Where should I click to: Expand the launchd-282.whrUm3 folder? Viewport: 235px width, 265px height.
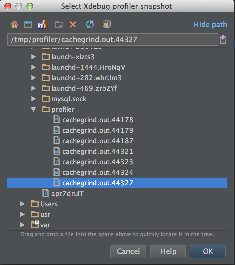[34, 78]
